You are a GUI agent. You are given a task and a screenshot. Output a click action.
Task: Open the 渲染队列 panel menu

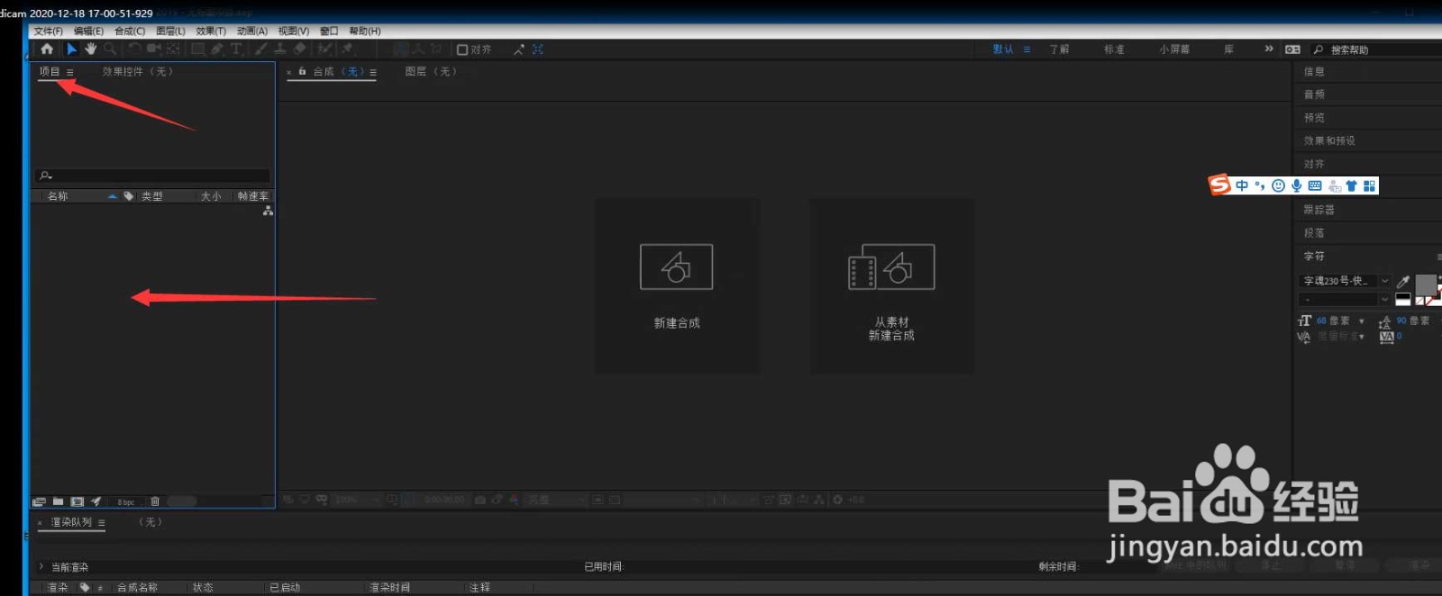(101, 522)
